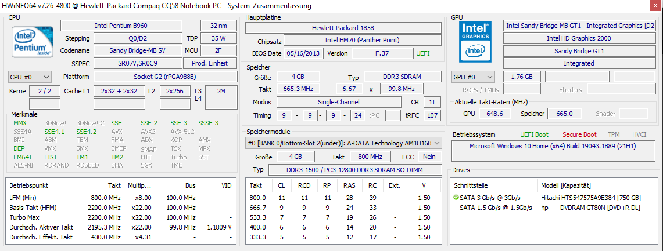Select the Windows 10 Home build field
Screen dimensions: 663x251
[x=553, y=151]
